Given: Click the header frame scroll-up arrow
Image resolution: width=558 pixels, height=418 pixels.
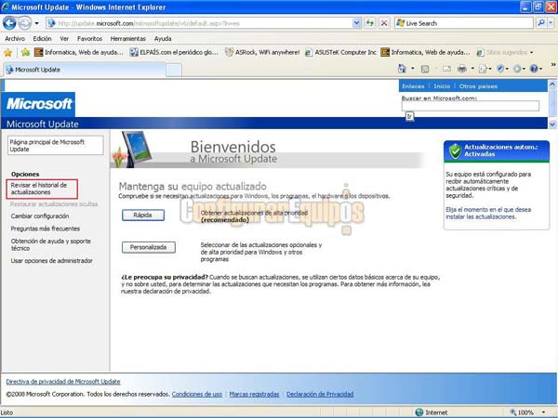Looking at the screenshot, I should [x=552, y=85].
